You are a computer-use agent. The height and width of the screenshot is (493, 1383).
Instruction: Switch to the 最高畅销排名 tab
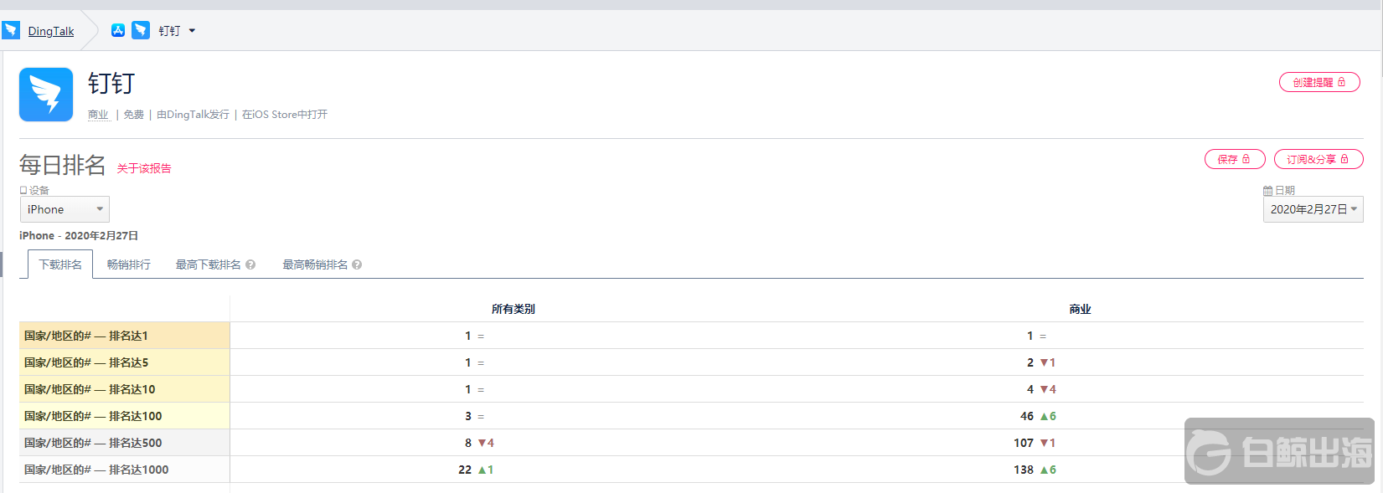[315, 264]
